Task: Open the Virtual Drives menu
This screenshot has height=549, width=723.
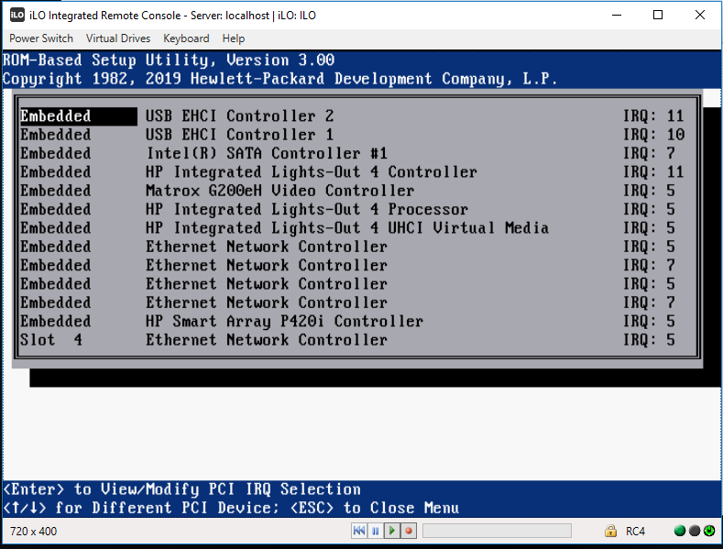Action: 118,38
